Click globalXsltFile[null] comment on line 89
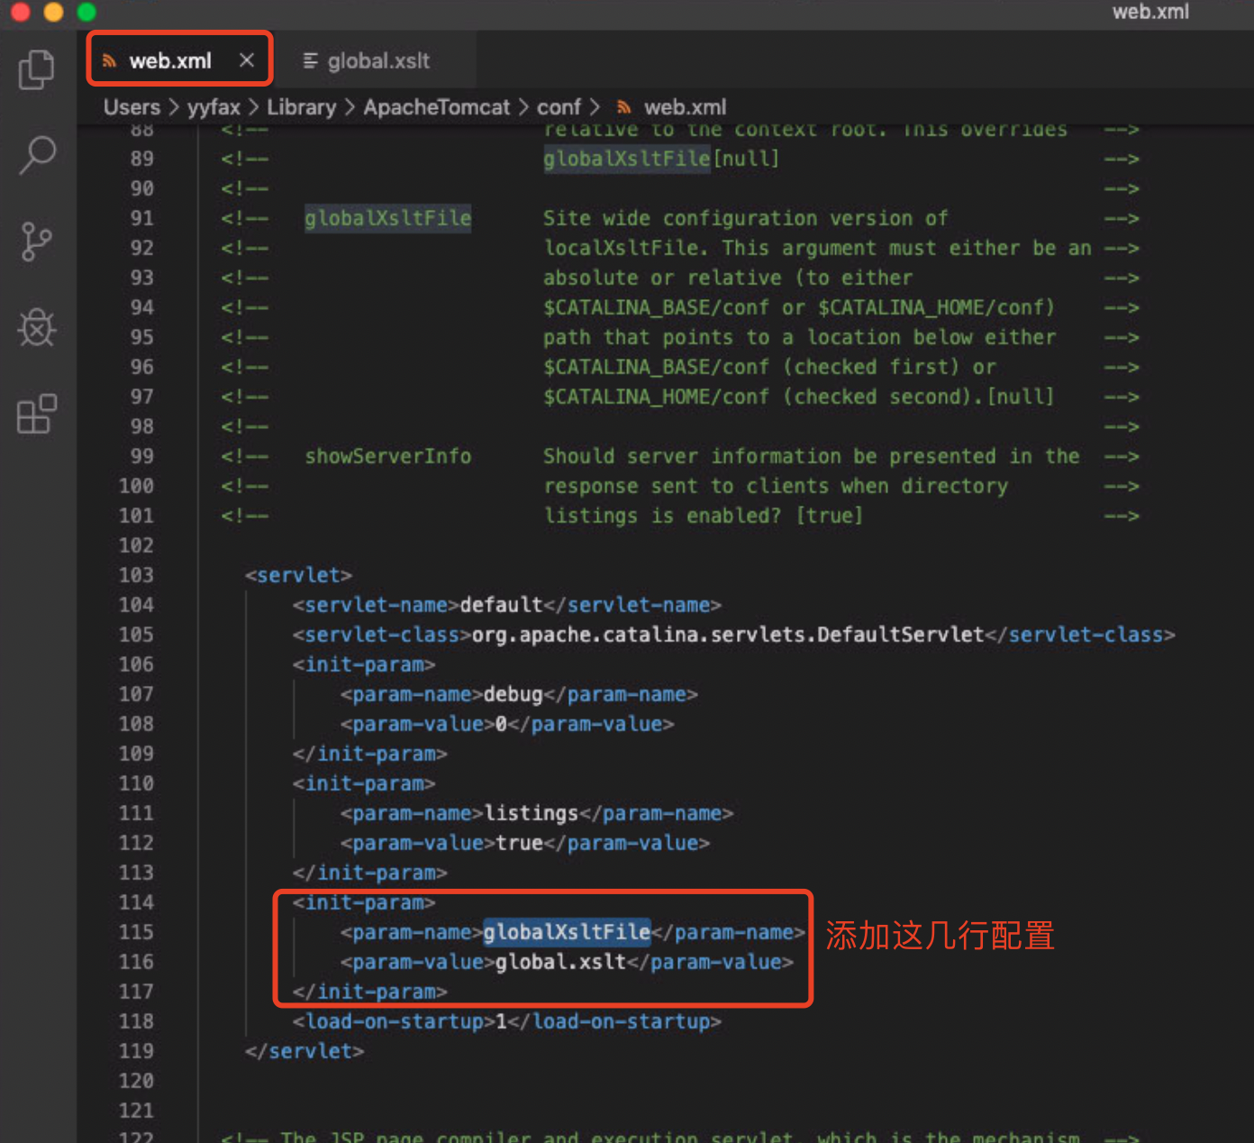The height and width of the screenshot is (1143, 1254). click(661, 159)
